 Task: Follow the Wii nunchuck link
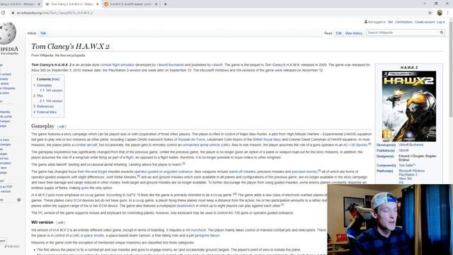195,230
